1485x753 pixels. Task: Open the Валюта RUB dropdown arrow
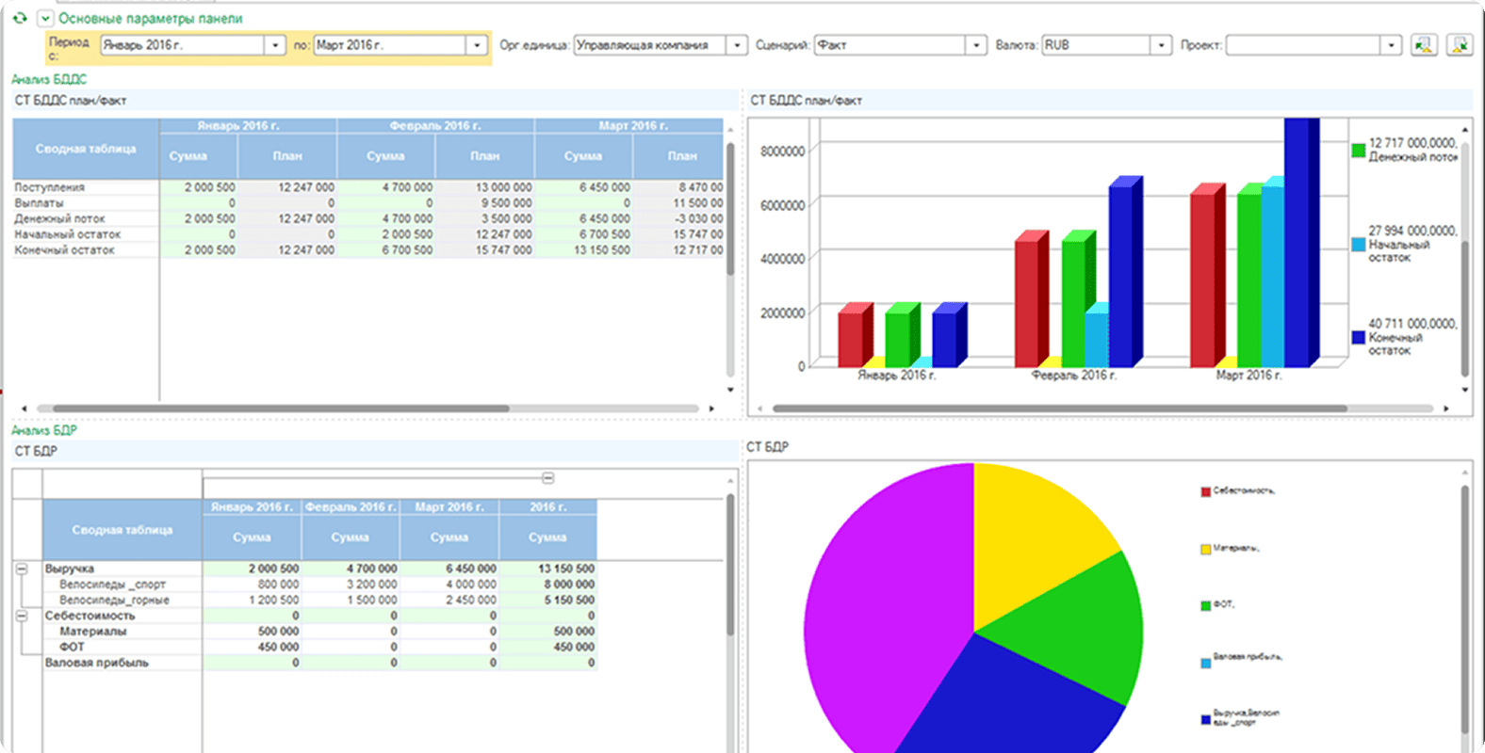coord(1161,45)
